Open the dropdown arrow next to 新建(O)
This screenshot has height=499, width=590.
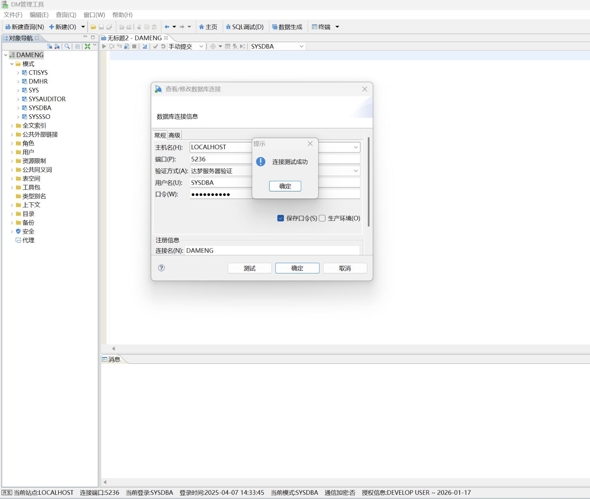click(x=83, y=27)
